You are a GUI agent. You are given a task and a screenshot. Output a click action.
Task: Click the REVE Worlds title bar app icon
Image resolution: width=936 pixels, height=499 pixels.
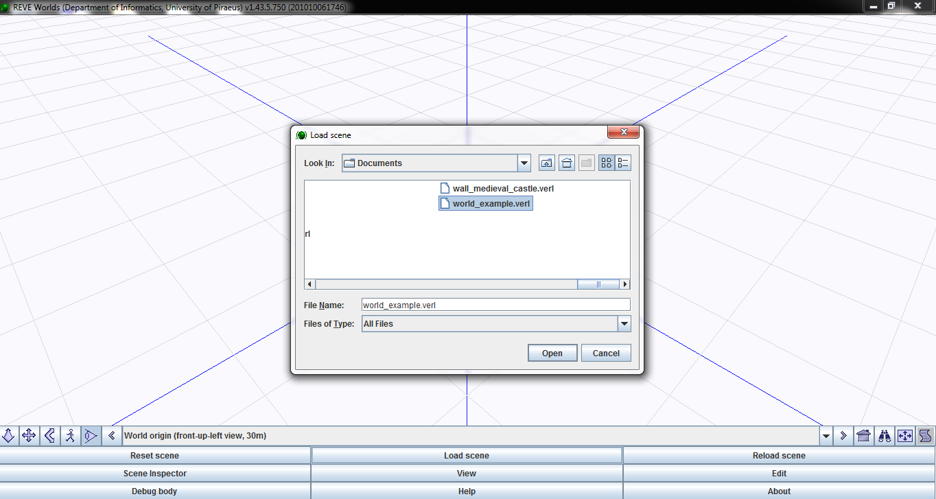click(5, 7)
